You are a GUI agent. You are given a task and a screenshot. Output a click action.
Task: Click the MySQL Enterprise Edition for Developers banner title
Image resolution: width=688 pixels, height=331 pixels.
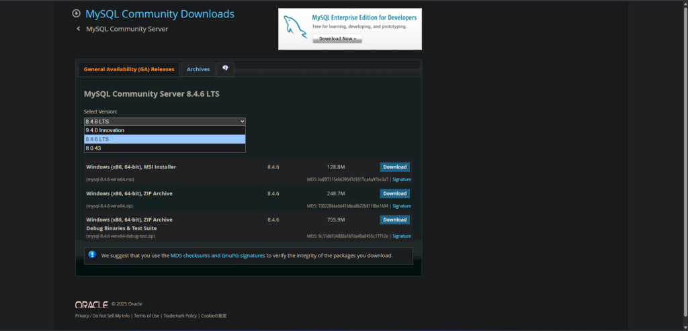364,17
